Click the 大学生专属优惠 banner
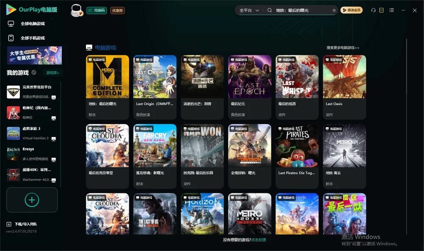This screenshot has width=424, height=251. coord(34,56)
